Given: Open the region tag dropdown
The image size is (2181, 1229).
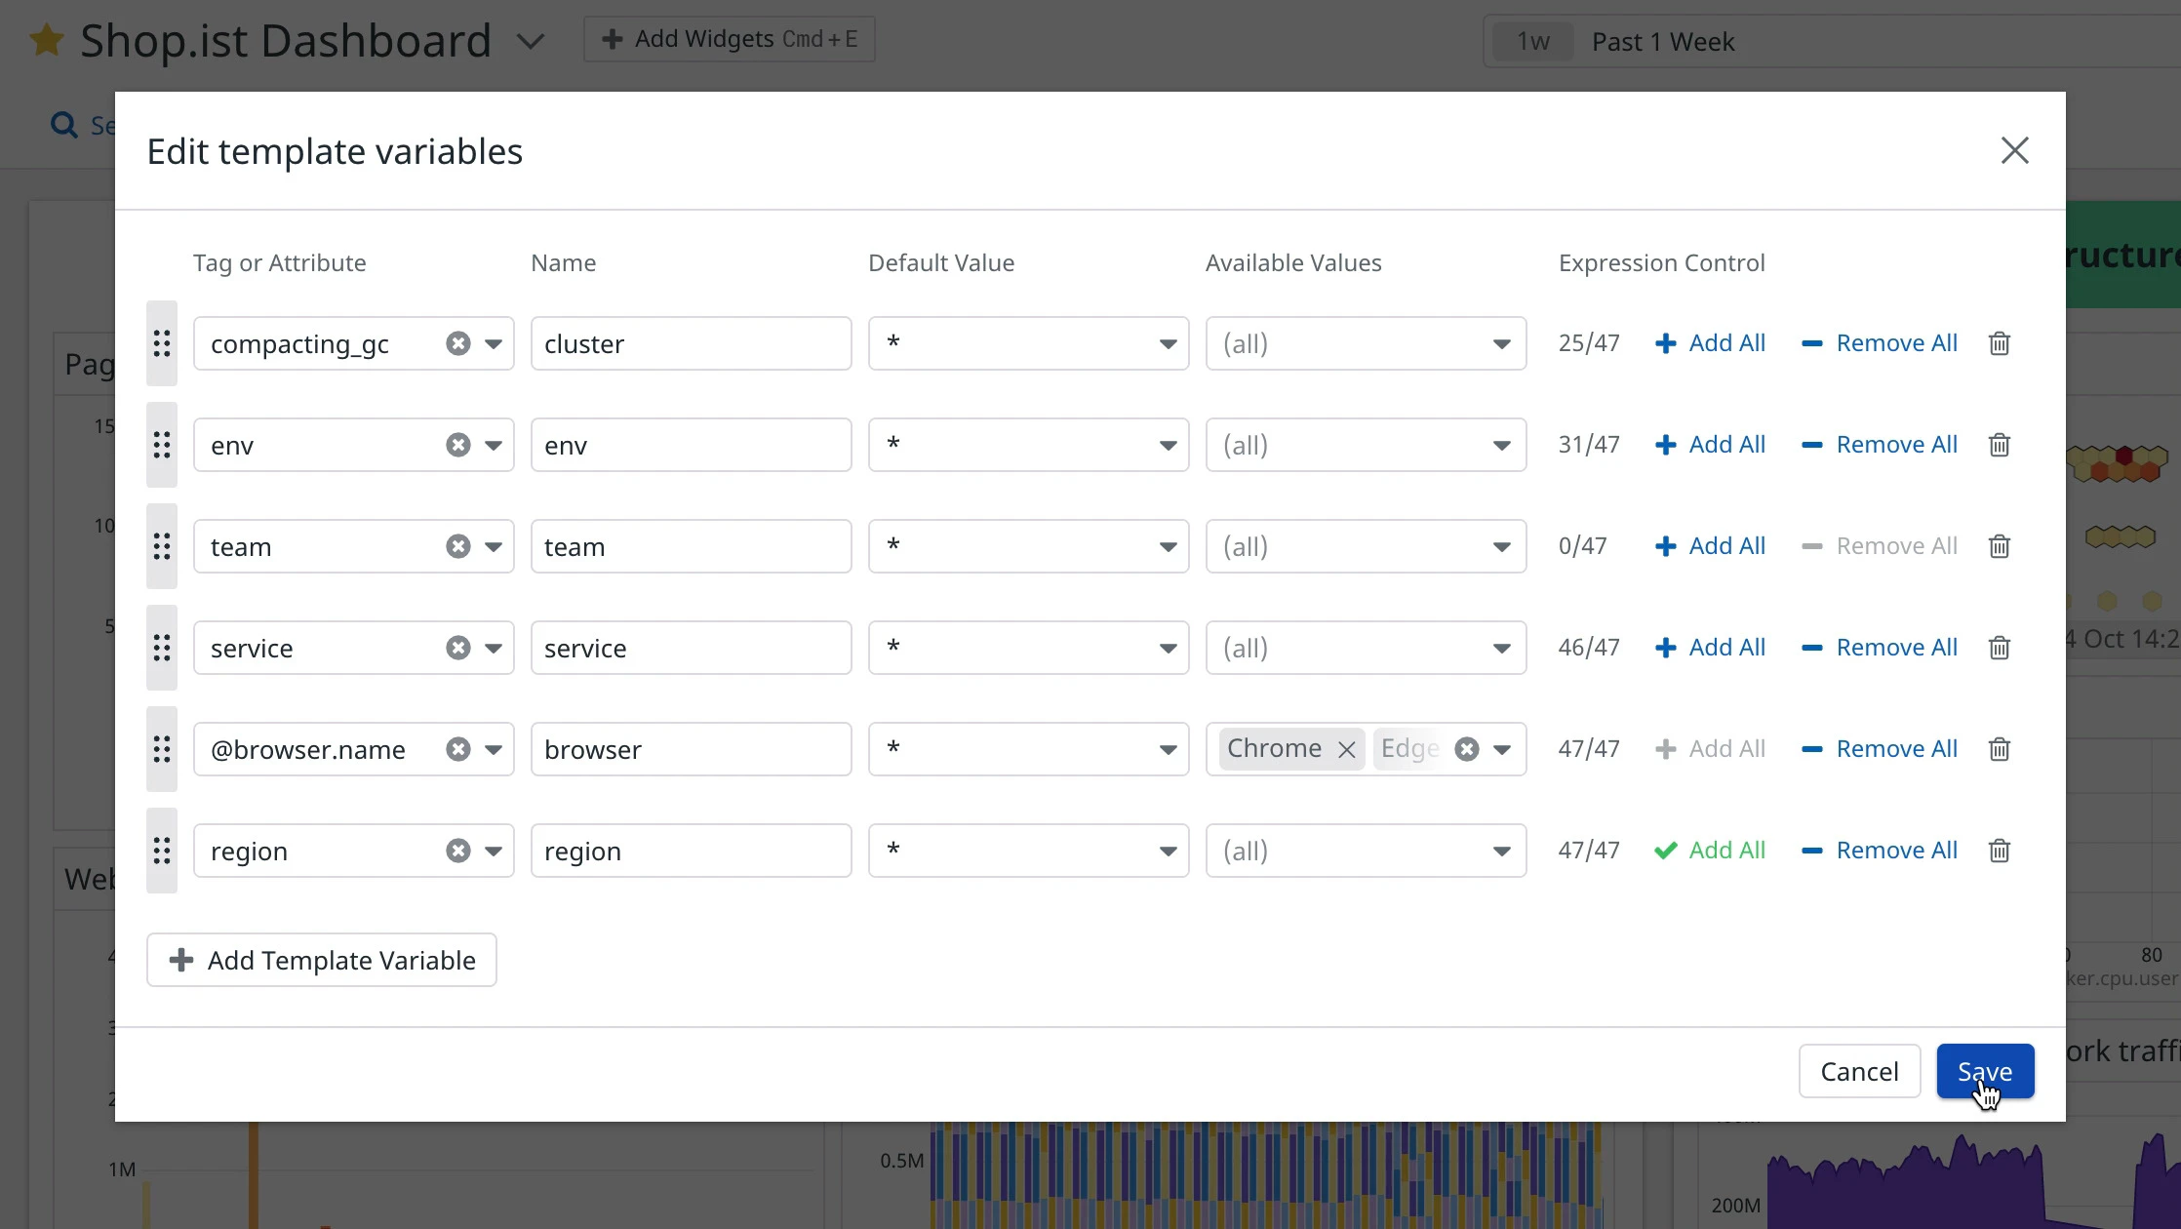Looking at the screenshot, I should [x=494, y=851].
